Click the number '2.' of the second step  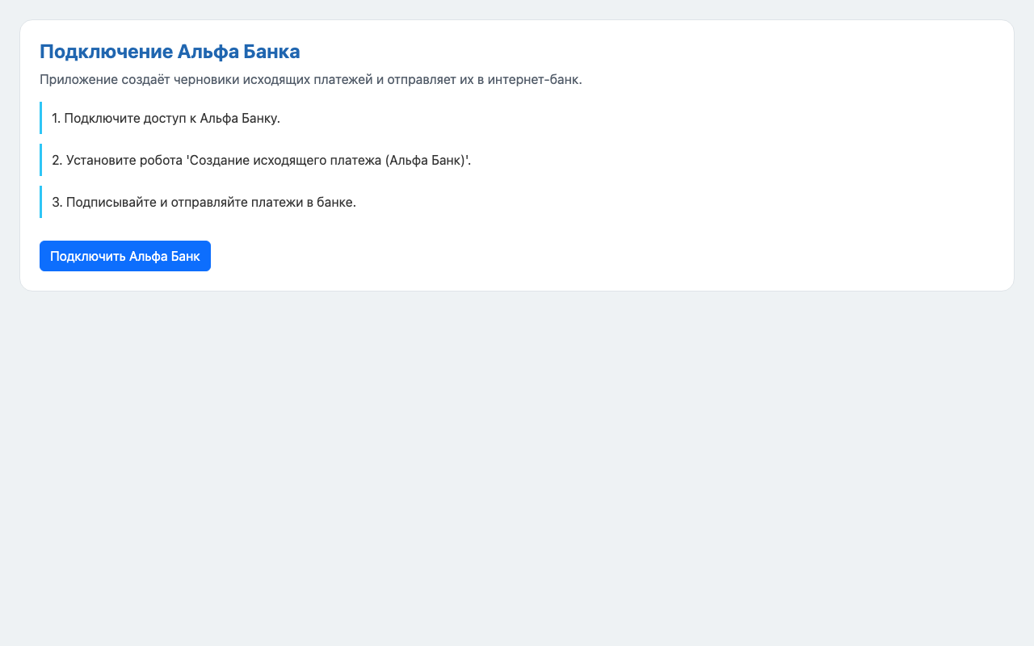click(x=57, y=160)
